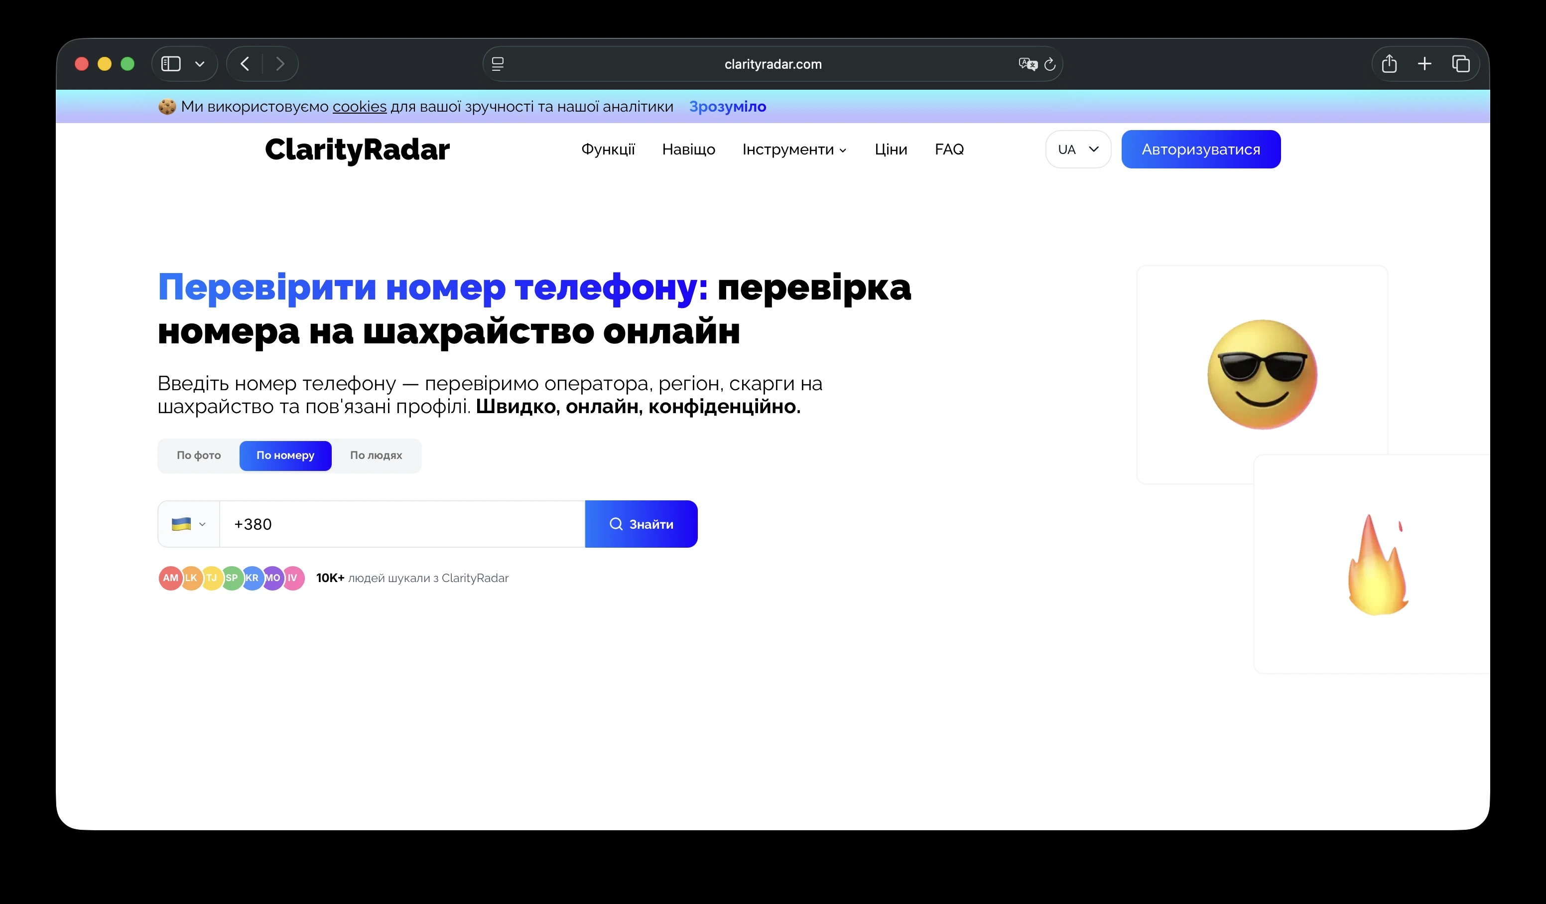The height and width of the screenshot is (904, 1546).
Task: Click the +380 phone number field
Action: pyautogui.click(x=402, y=524)
